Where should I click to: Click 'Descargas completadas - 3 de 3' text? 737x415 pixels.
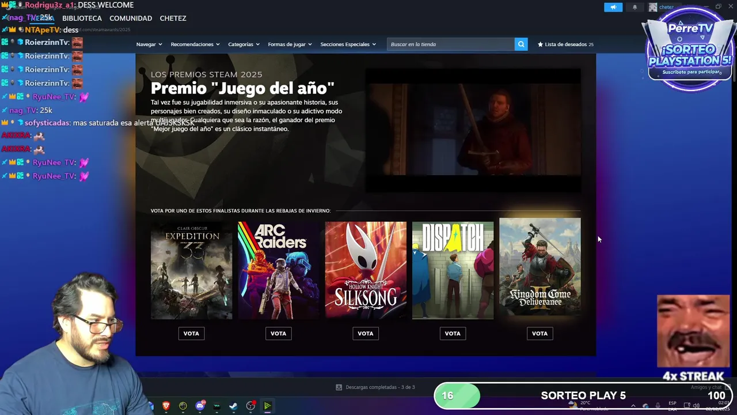click(380, 387)
